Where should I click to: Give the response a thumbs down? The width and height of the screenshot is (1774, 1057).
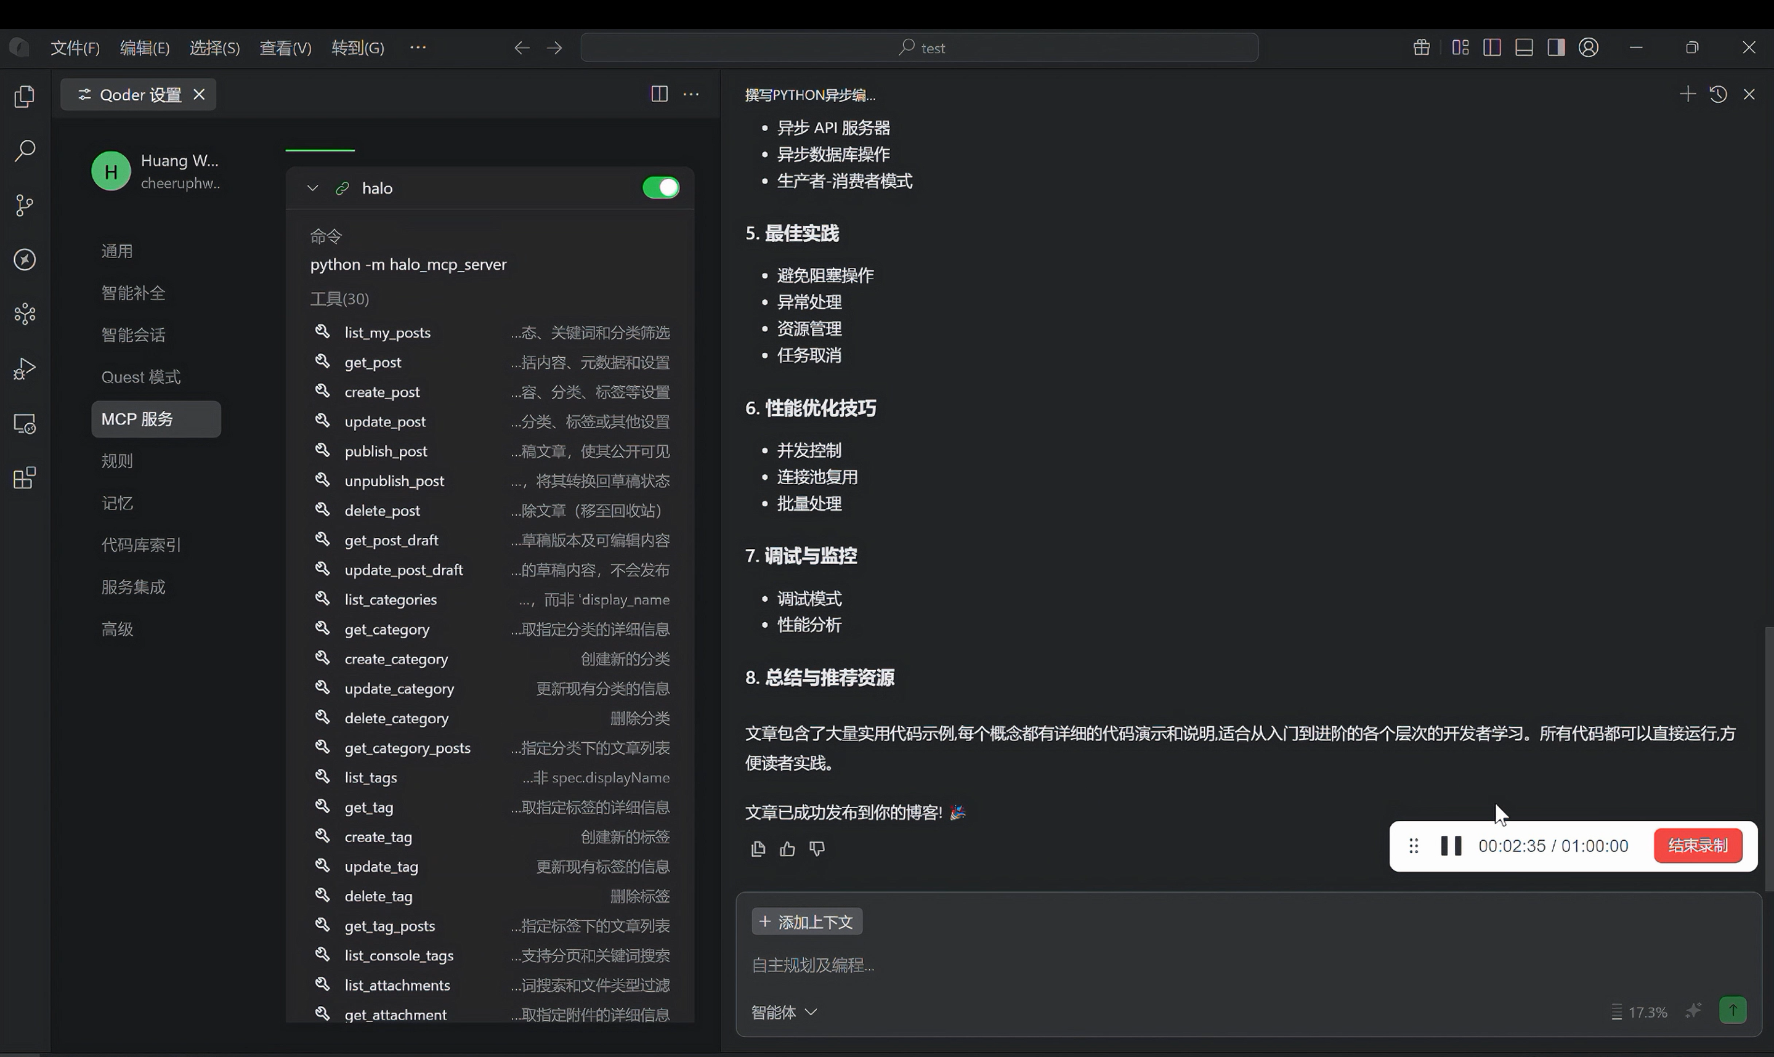pos(817,848)
